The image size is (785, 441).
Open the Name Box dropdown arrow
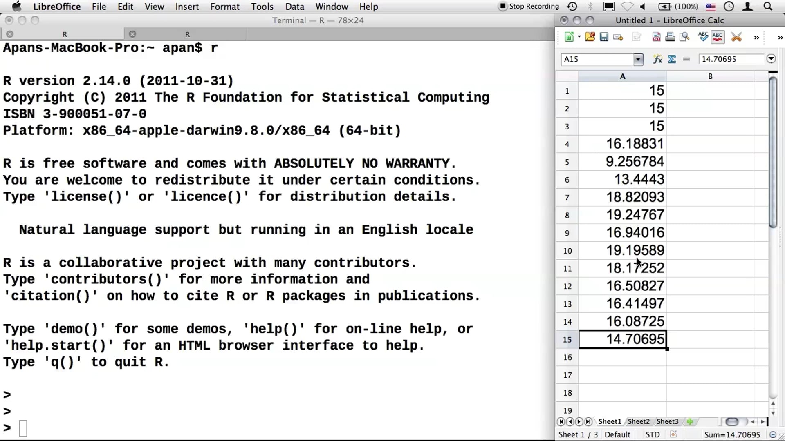click(638, 60)
